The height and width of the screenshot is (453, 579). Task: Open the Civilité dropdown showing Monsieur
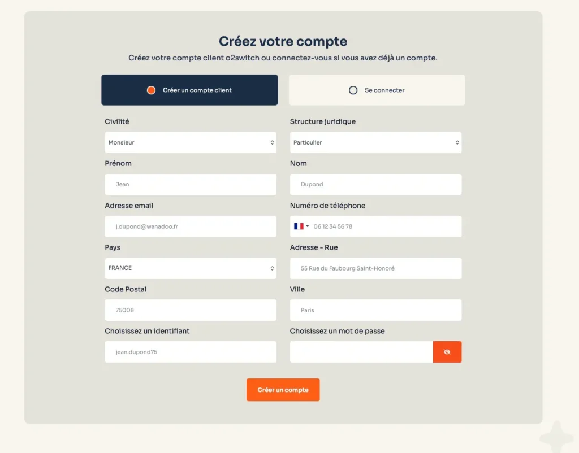pyautogui.click(x=191, y=142)
